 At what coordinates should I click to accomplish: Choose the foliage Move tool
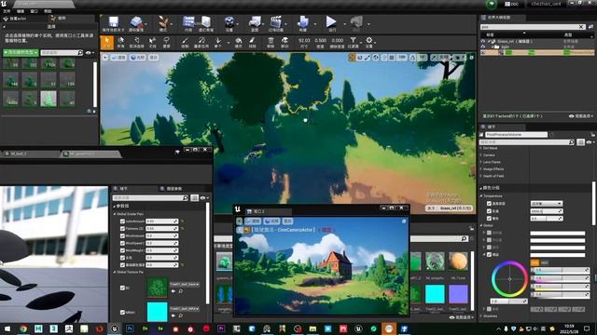click(285, 42)
